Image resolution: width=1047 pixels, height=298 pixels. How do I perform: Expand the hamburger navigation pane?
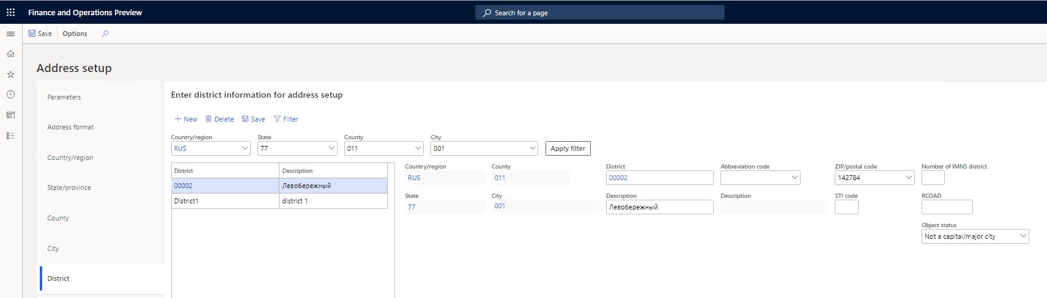tap(10, 34)
